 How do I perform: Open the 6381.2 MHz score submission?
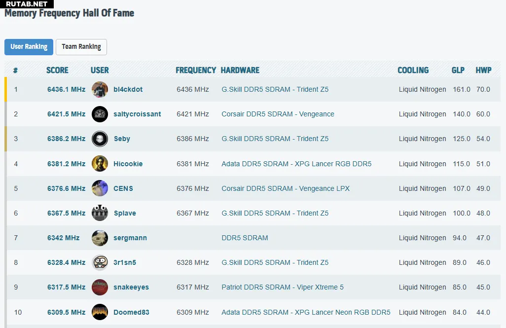(x=66, y=164)
